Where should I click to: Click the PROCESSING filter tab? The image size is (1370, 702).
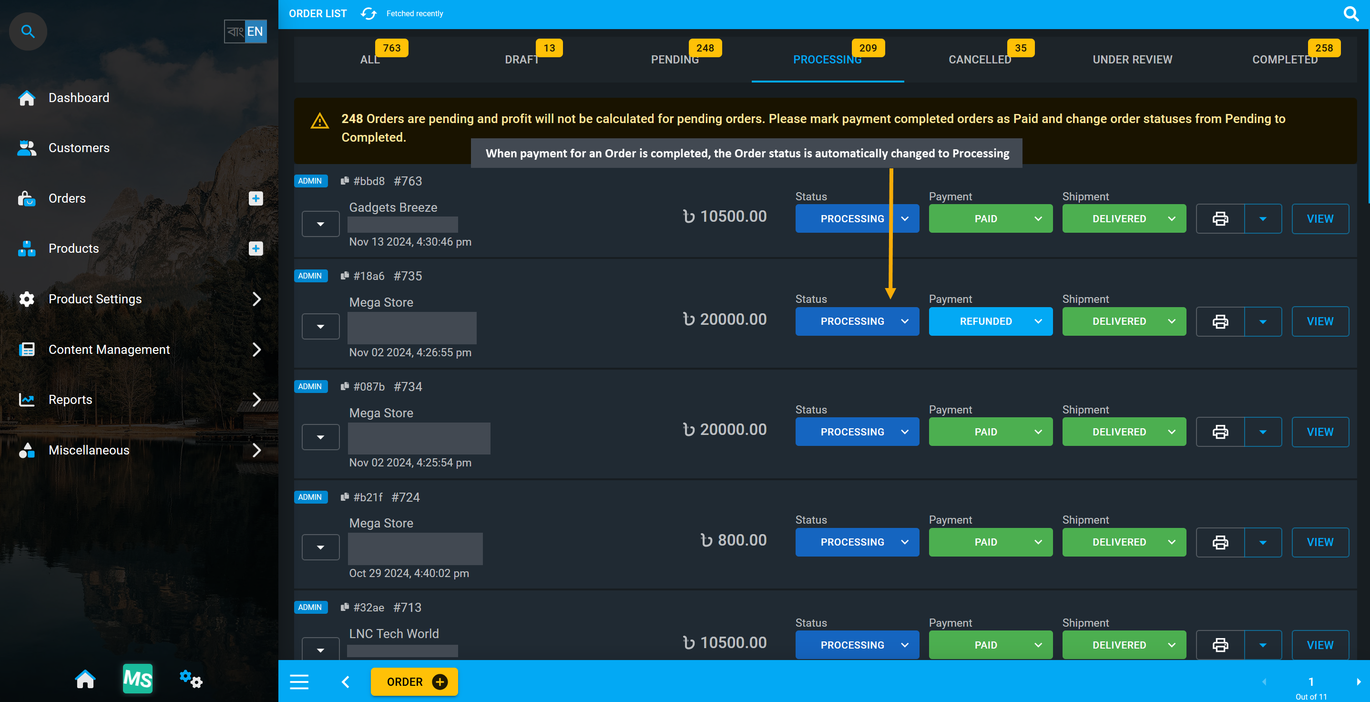click(827, 59)
